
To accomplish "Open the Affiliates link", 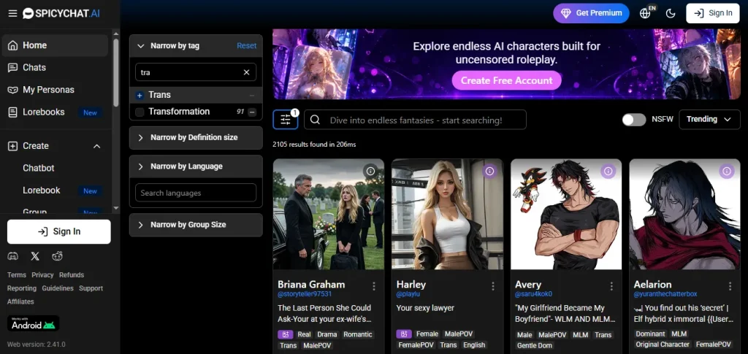I will (x=20, y=301).
